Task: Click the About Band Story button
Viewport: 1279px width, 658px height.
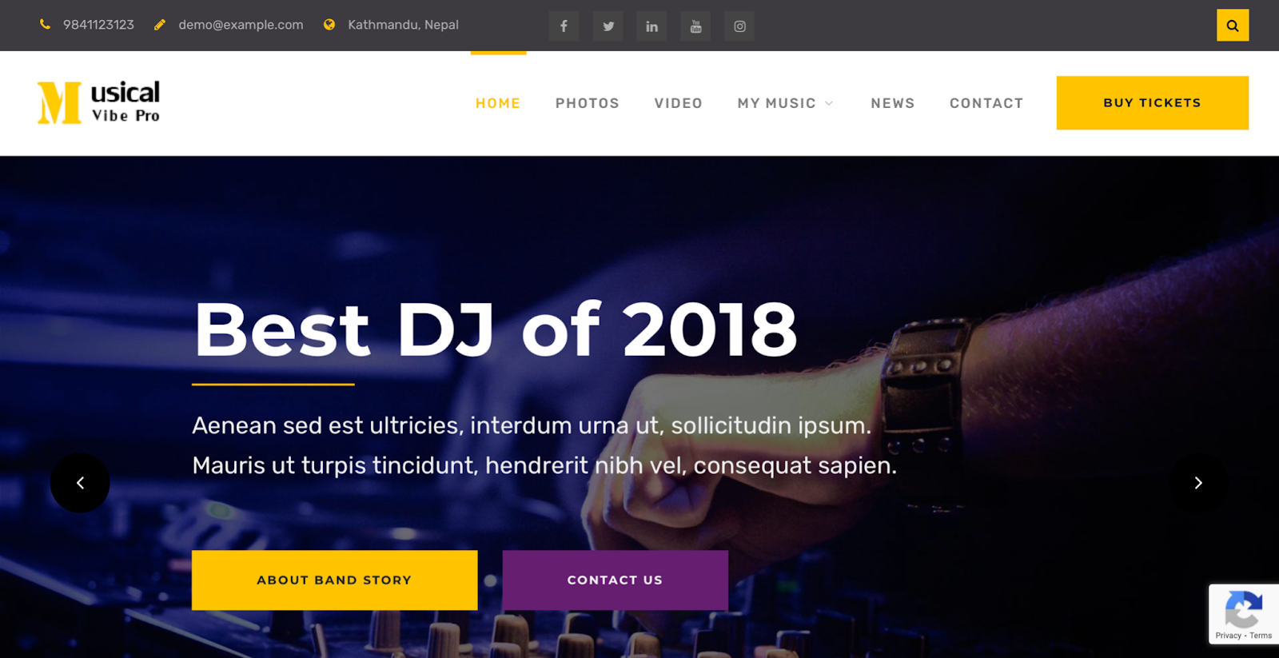Action: pos(335,580)
